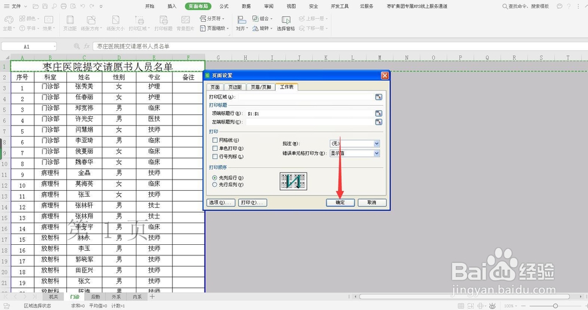The height and width of the screenshot is (310, 588).
Task: Click the 选项 button in dialog
Action: click(221, 203)
